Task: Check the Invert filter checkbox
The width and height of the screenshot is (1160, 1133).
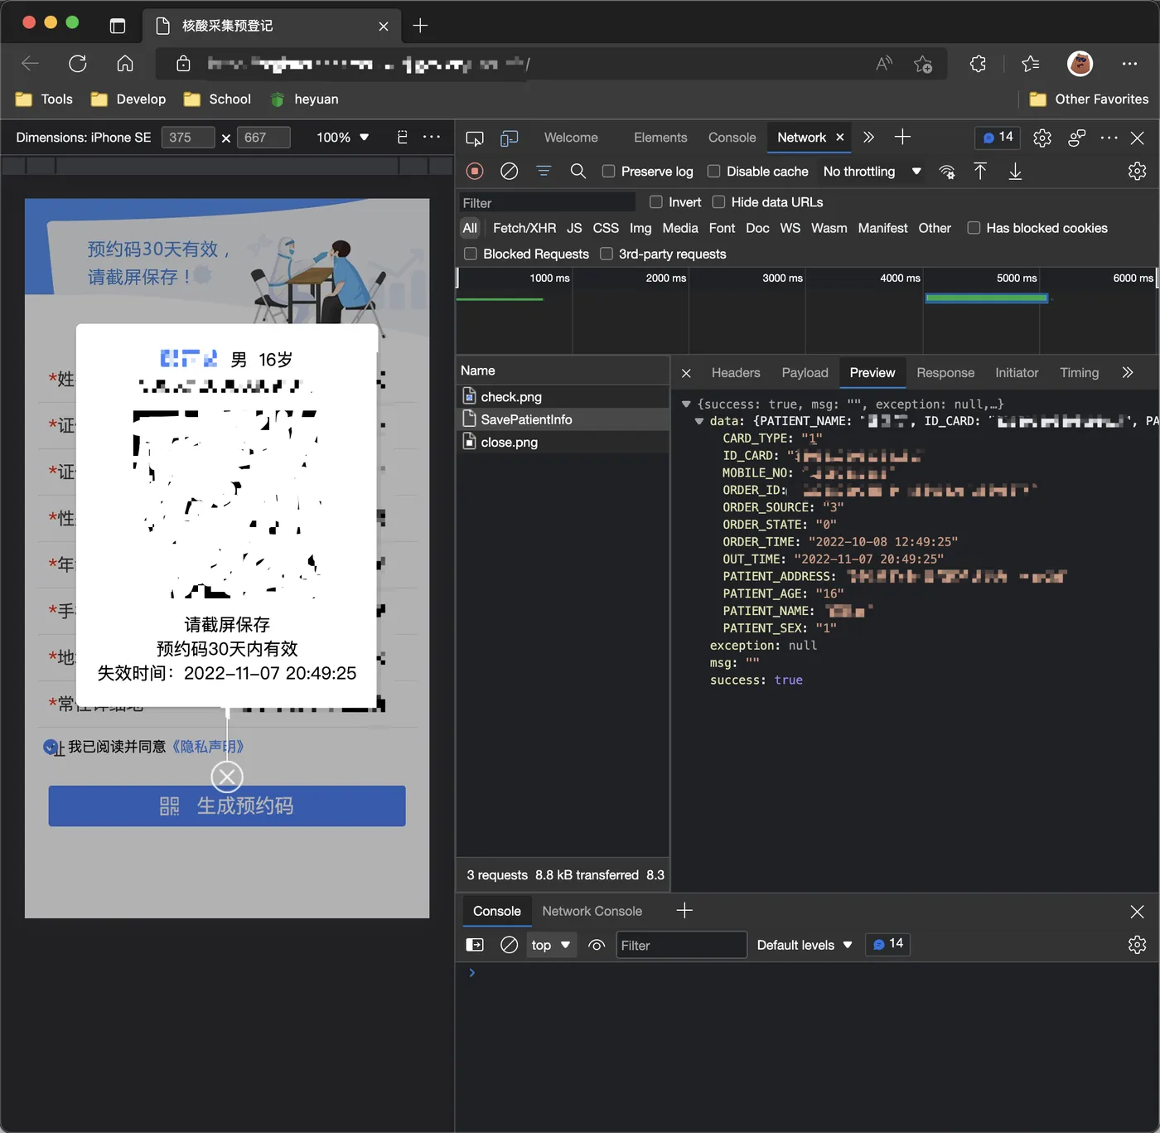Action: tap(656, 201)
